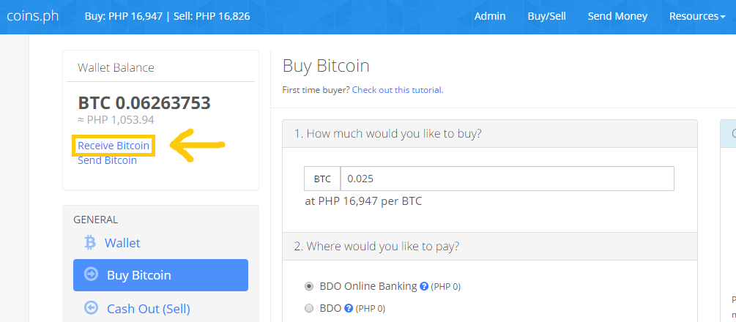Select Buy Bitcoin in the sidebar
The height and width of the screenshot is (322, 736).
[139, 275]
